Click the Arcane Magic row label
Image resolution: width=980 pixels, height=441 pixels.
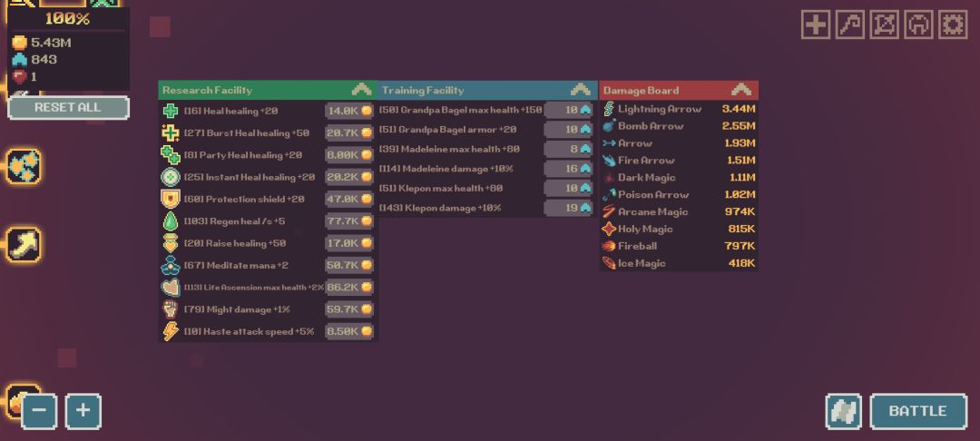click(652, 211)
